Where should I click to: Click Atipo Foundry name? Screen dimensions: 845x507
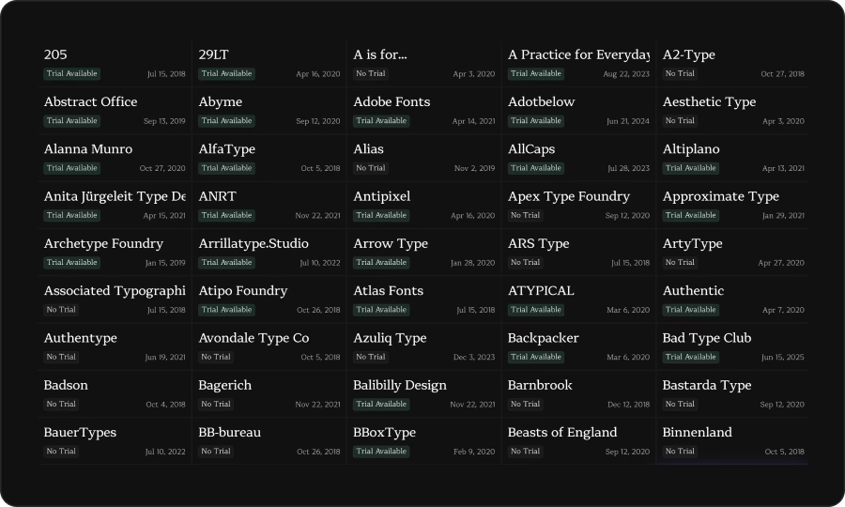[x=242, y=291]
